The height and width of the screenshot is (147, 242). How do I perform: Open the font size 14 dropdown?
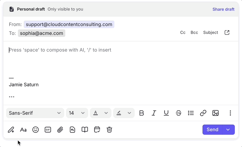pyautogui.click(x=77, y=113)
